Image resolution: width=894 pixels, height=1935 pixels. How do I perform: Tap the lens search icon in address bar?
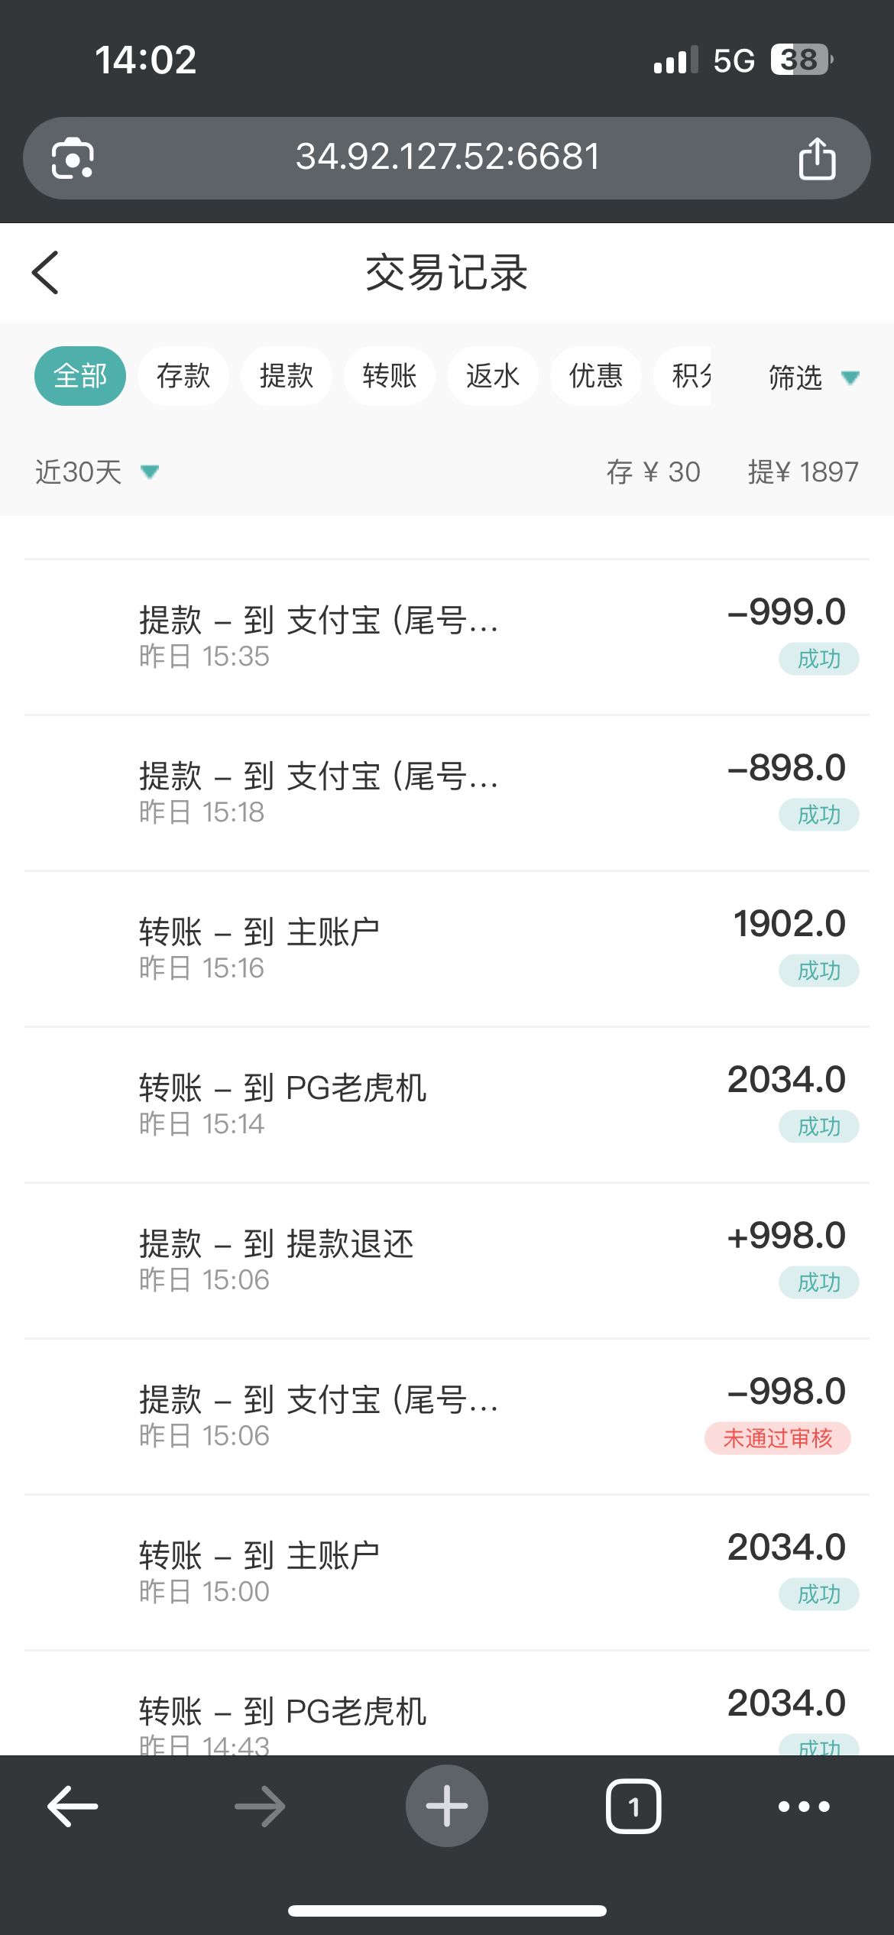coord(73,158)
